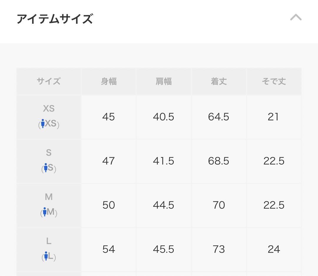
Task: Click the サイズ column header
Action: tap(49, 81)
